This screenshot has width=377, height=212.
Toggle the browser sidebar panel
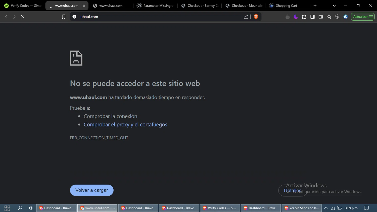[312, 17]
